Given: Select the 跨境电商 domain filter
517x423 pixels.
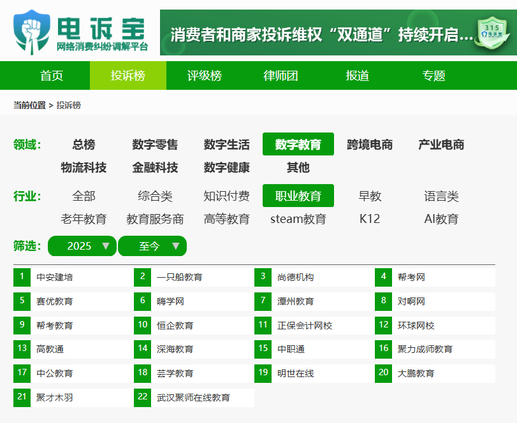Looking at the screenshot, I should coord(370,145).
